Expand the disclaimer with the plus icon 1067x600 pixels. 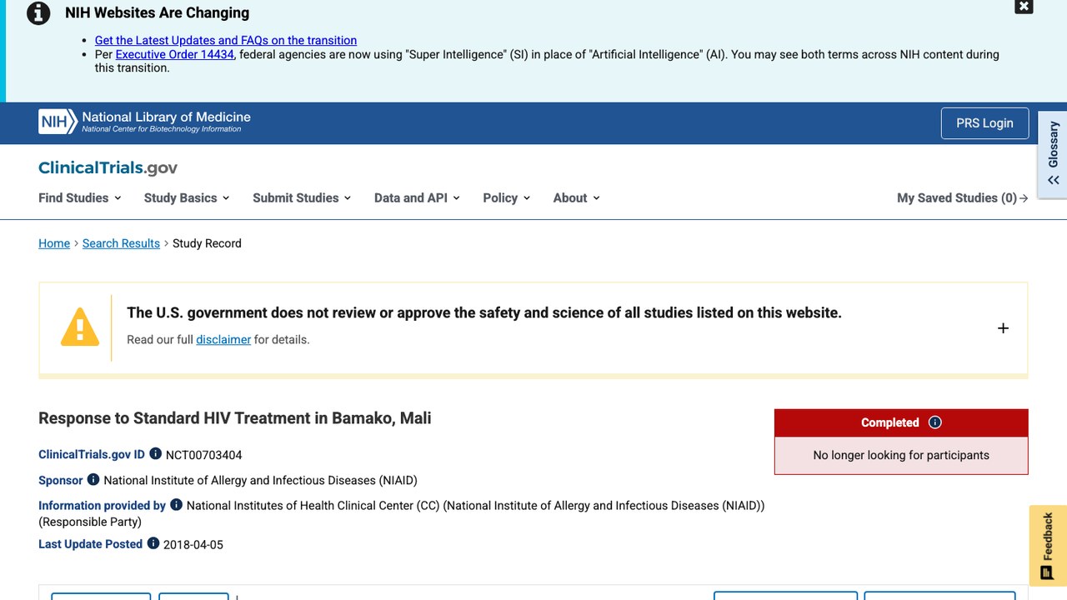[1003, 328]
